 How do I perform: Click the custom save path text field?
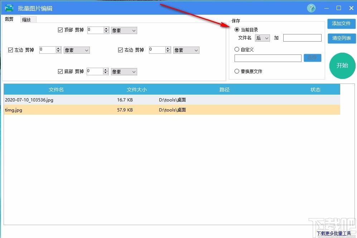click(268, 58)
